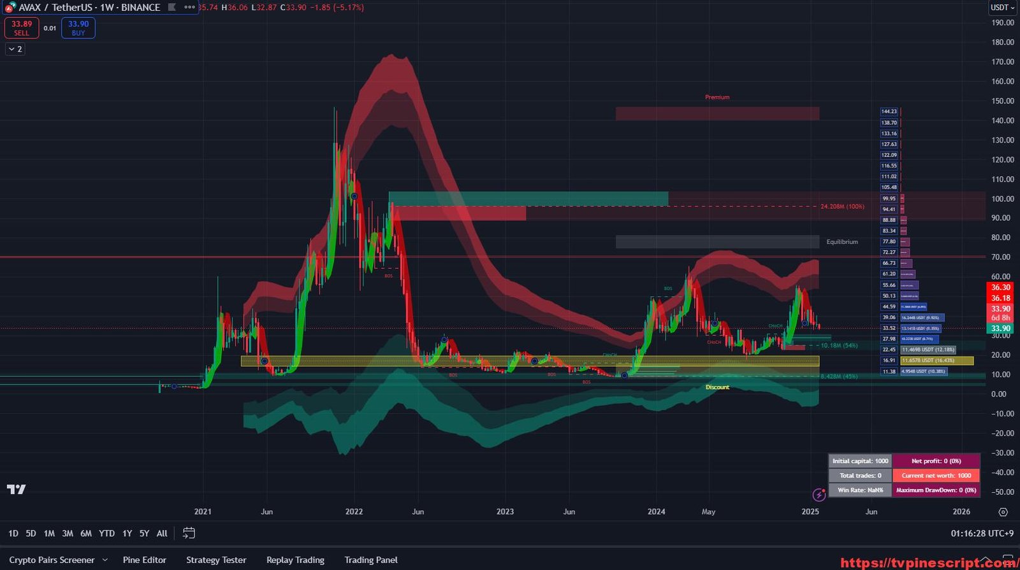Click the 01:16:28 UTC+9 timezone clock
1020x570 pixels.
pyautogui.click(x=982, y=534)
